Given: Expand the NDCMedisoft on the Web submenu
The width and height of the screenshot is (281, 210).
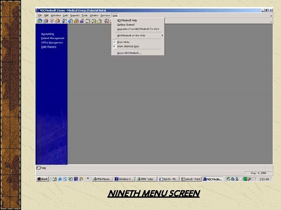Looking at the screenshot, I should pyautogui.click(x=138, y=35).
